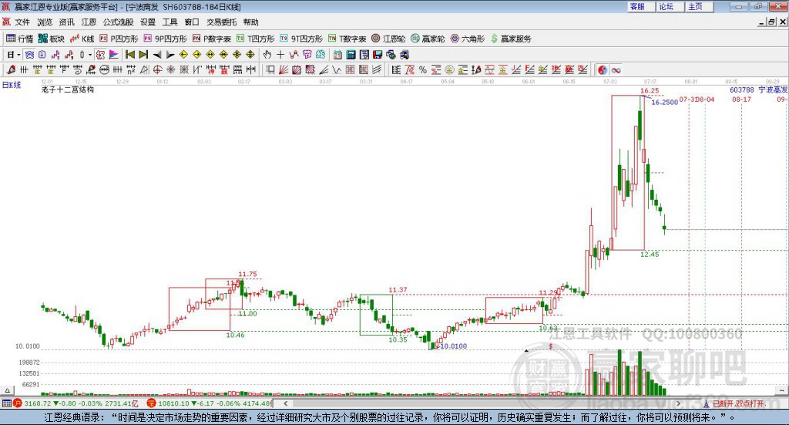The image size is (789, 425).
Task: Click the 10810.10 Shenzhen index status entry
Action: tap(210, 403)
